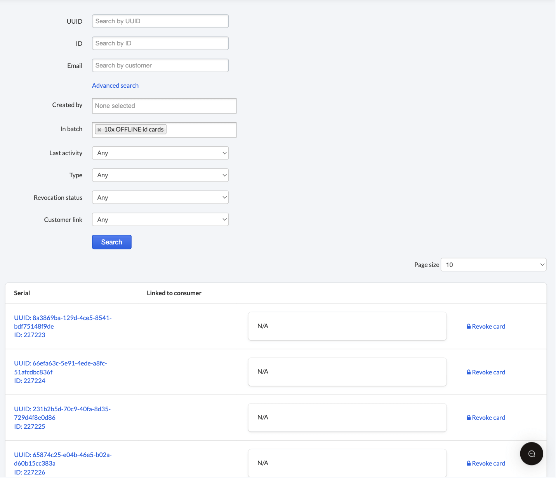Open the Revocation status dropdown
Image resolution: width=556 pixels, height=478 pixels.
160,197
